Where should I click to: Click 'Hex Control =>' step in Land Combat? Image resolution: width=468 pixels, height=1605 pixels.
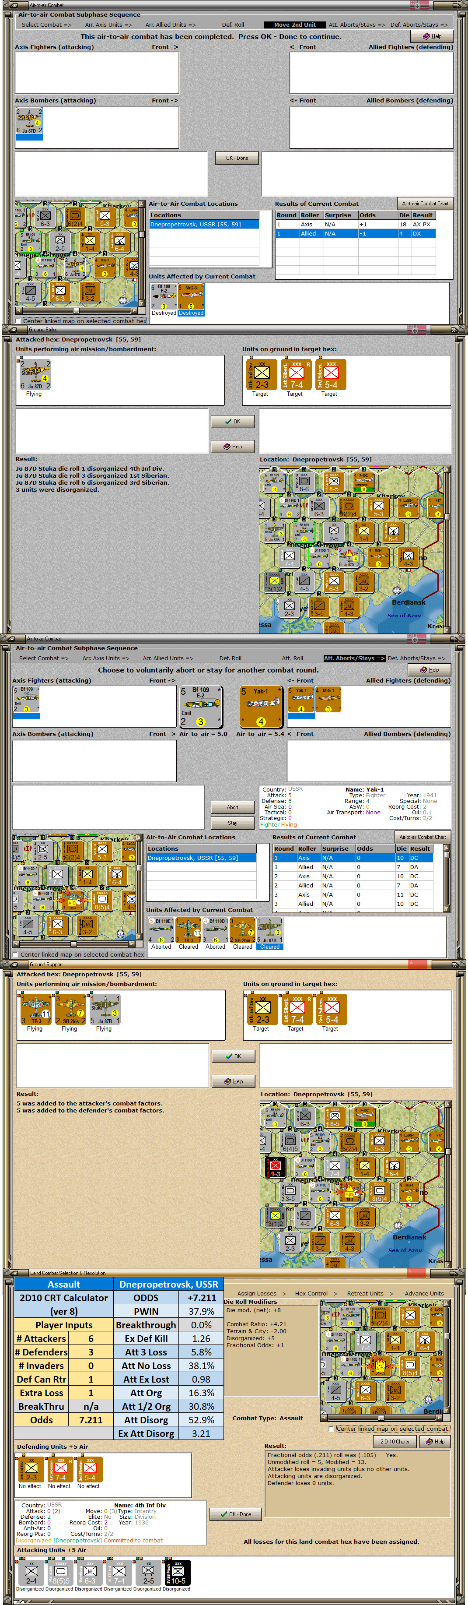click(315, 1293)
